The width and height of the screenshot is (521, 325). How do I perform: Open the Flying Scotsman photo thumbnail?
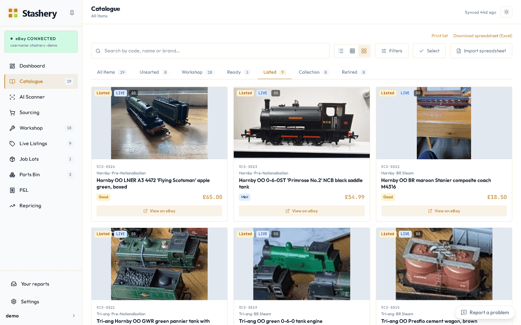[159, 123]
